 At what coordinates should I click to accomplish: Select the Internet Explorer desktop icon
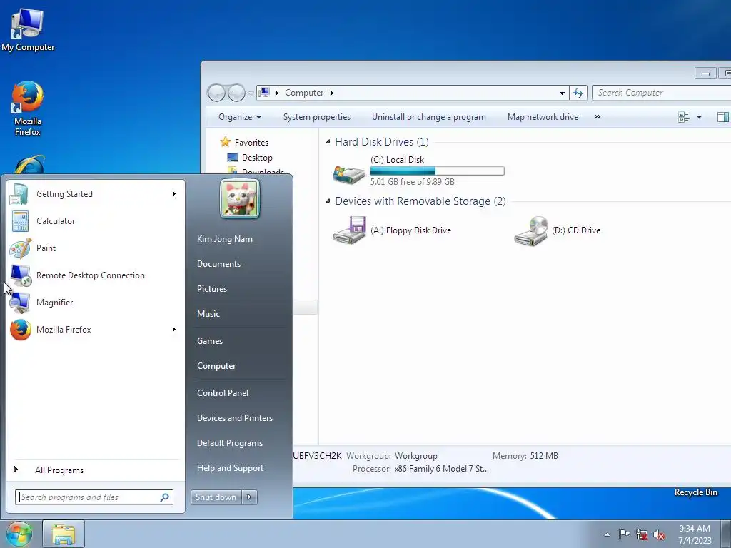tap(29, 164)
